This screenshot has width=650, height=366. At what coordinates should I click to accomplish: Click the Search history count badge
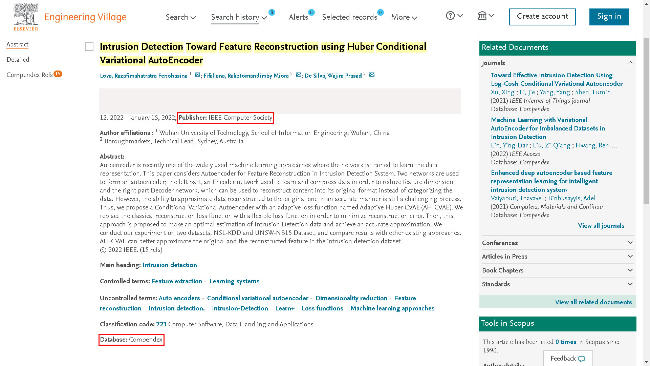click(x=272, y=13)
